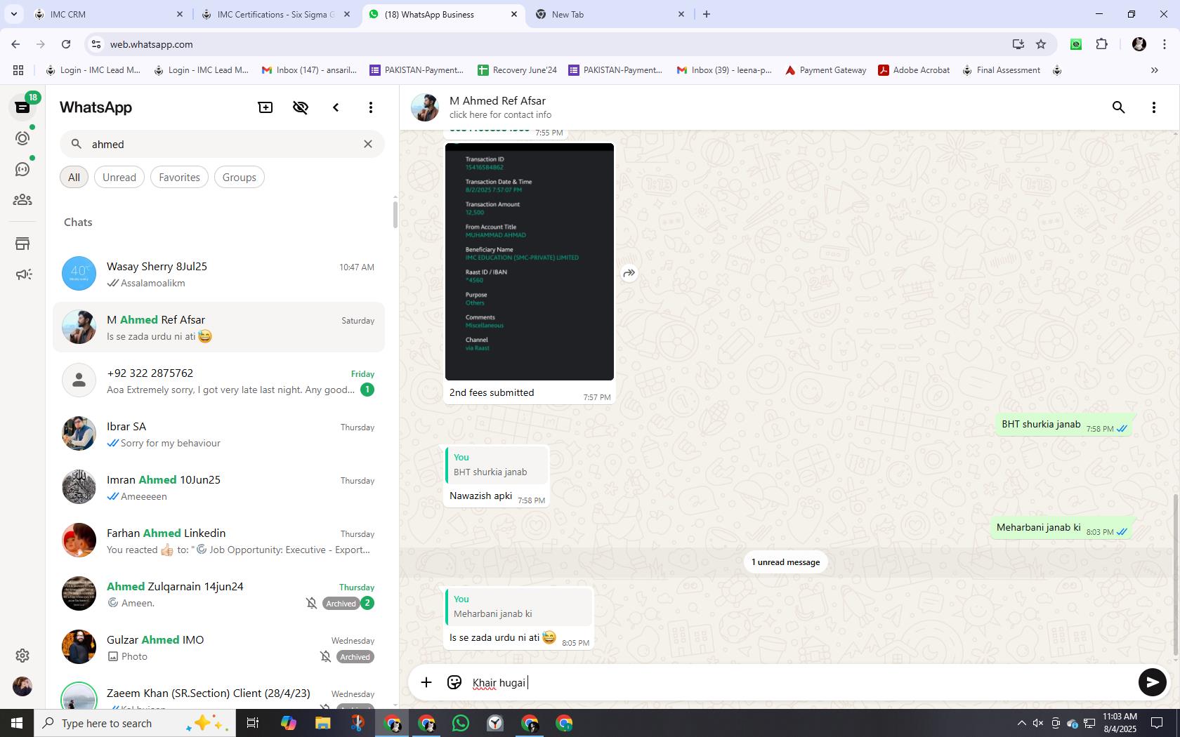Open the Ahmed Zulqarnain 14jun24 chat
This screenshot has width=1180, height=737.
[x=218, y=594]
